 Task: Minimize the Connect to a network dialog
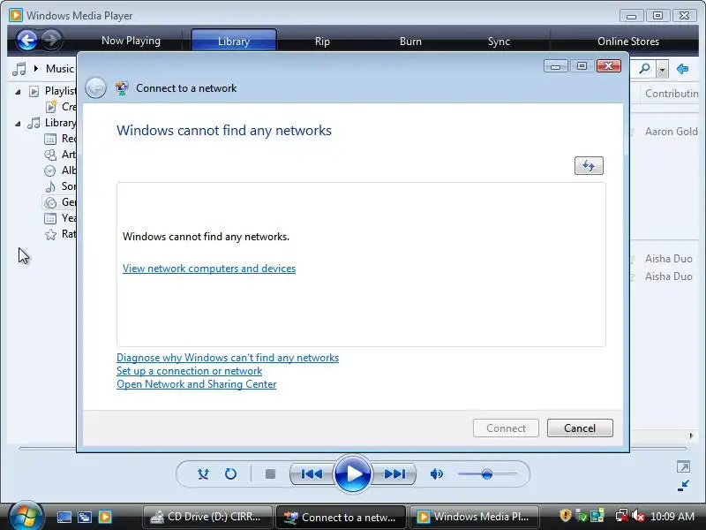[555, 67]
